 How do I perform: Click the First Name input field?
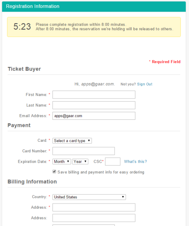click(94, 95)
